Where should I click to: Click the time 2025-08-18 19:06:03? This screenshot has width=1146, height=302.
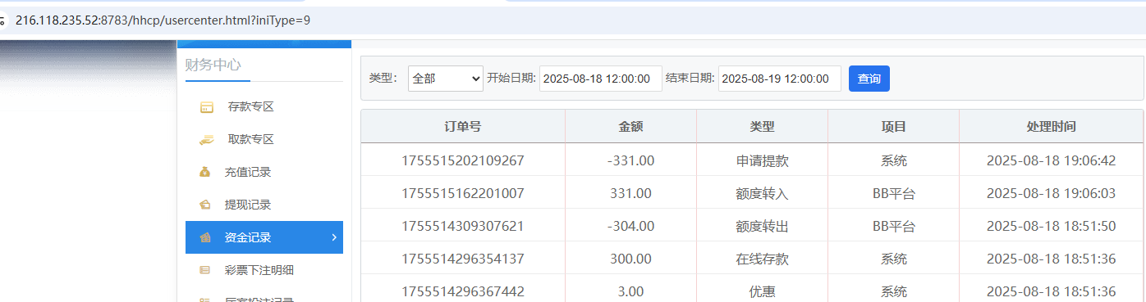(1051, 193)
